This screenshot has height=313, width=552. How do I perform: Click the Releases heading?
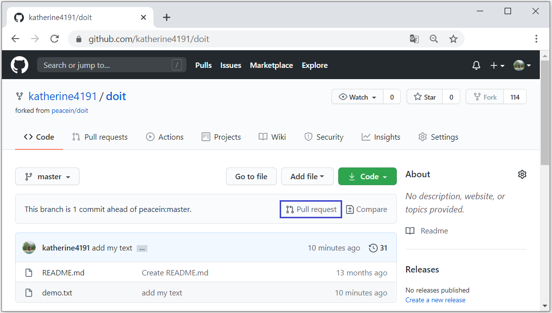pyautogui.click(x=422, y=270)
